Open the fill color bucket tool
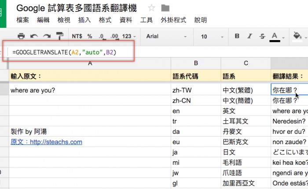 pos(297,36)
